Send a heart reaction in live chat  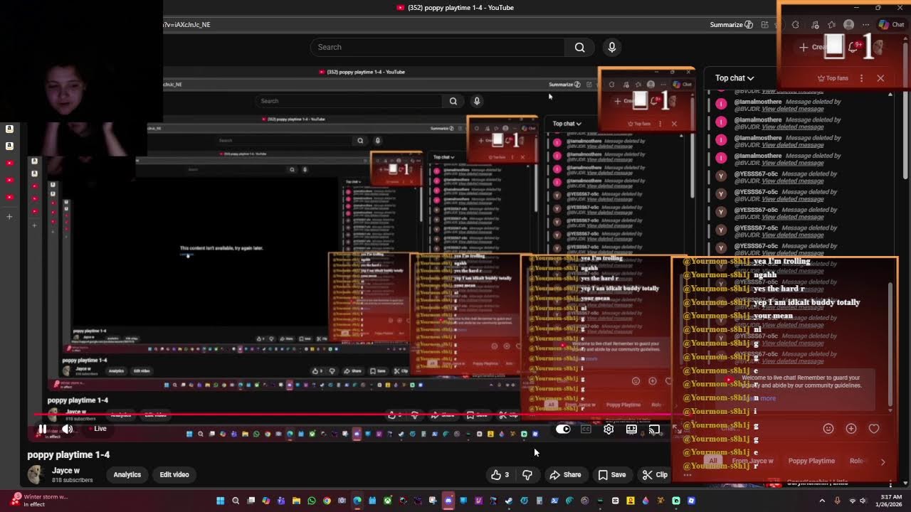coord(874,429)
